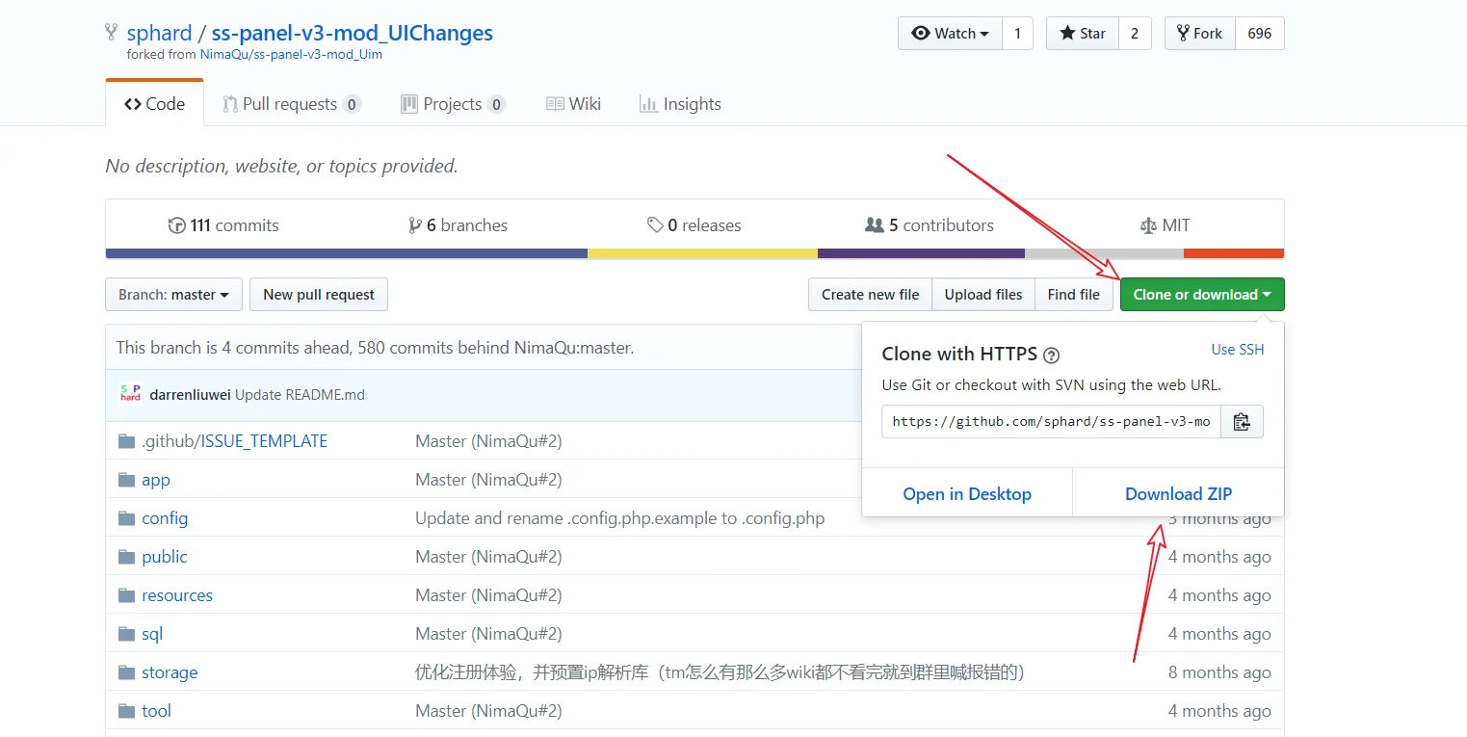
Task: Click the HTTPS clone URL field
Action: point(1051,422)
